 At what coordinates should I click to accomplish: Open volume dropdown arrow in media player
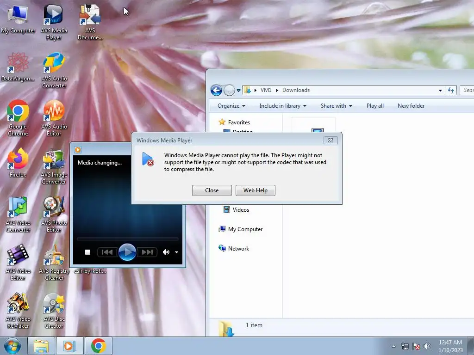(176, 252)
